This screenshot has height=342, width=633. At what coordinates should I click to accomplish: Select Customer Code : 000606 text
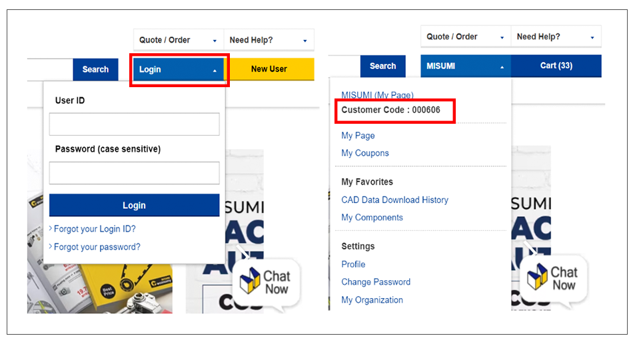click(x=390, y=110)
